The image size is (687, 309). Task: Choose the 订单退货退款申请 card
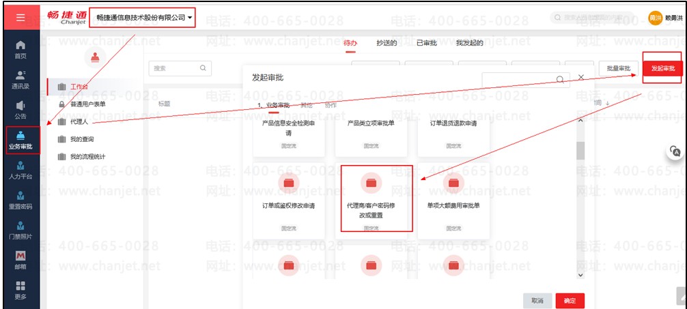pos(453,136)
